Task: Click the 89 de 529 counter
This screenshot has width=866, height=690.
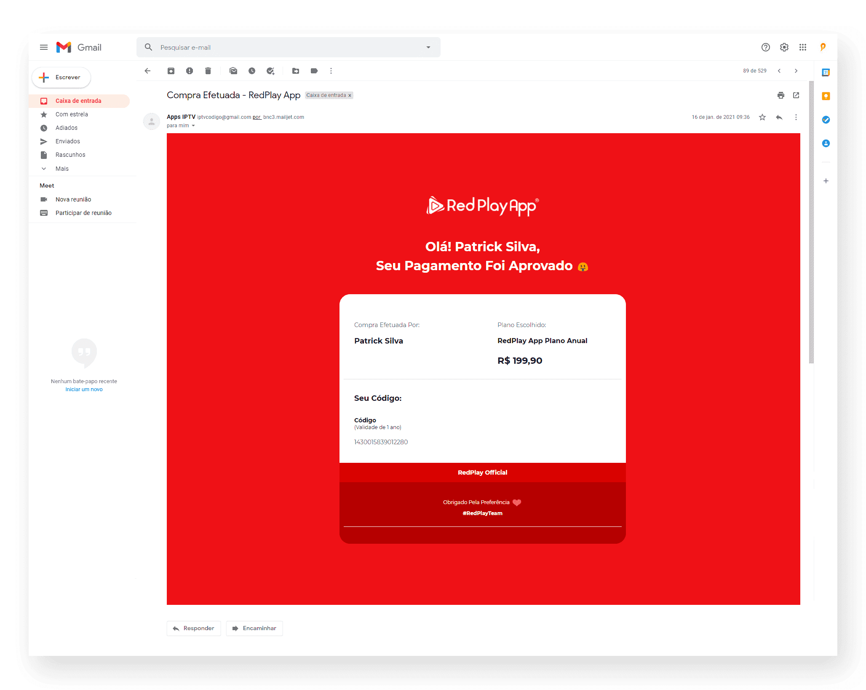Action: point(755,71)
